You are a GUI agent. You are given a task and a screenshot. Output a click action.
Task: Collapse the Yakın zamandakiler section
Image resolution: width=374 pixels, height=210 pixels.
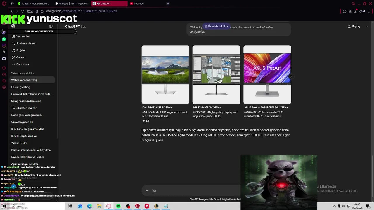23,73
